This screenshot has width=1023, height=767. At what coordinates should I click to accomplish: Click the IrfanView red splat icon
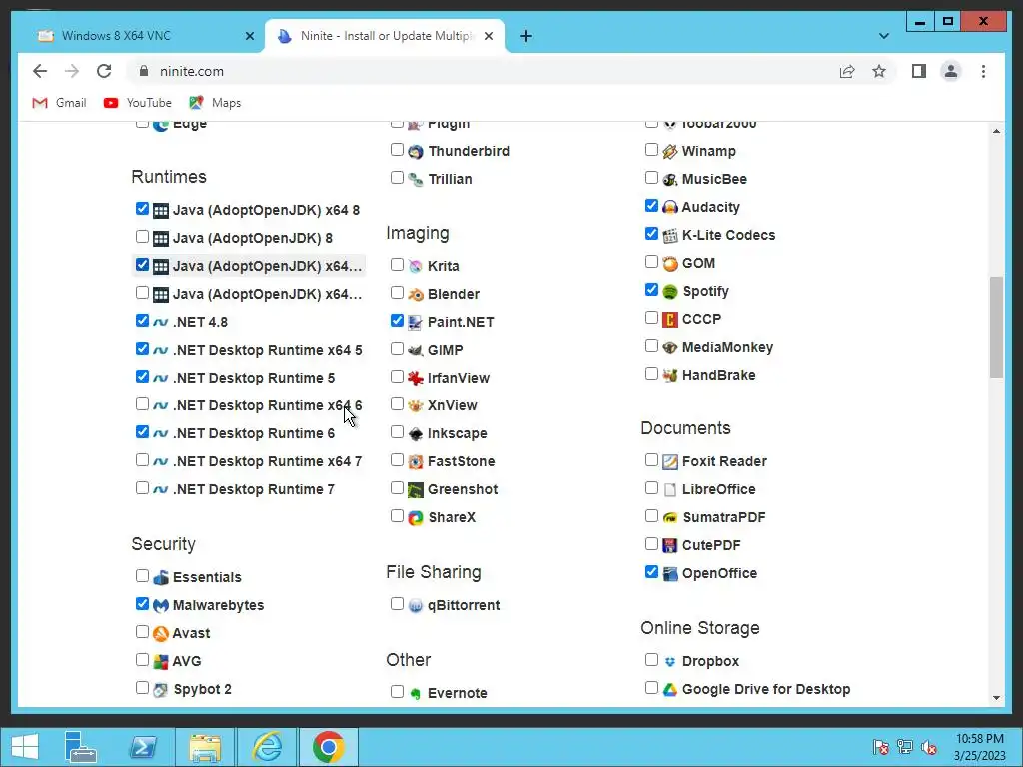(416, 378)
